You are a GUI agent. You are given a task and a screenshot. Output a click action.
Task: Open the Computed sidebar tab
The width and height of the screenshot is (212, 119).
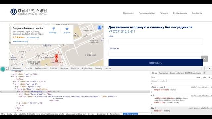163,73
